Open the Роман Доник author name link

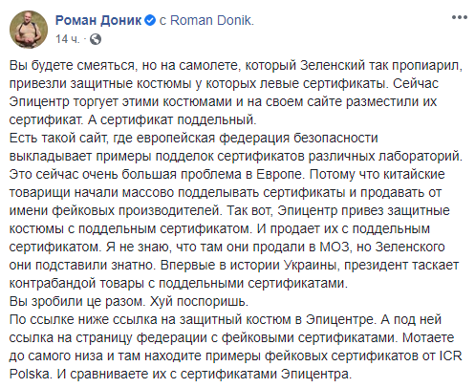[x=98, y=20]
